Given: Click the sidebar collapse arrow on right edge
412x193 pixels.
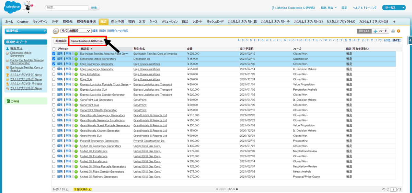Looking at the screenshot, I should pos(410,40).
